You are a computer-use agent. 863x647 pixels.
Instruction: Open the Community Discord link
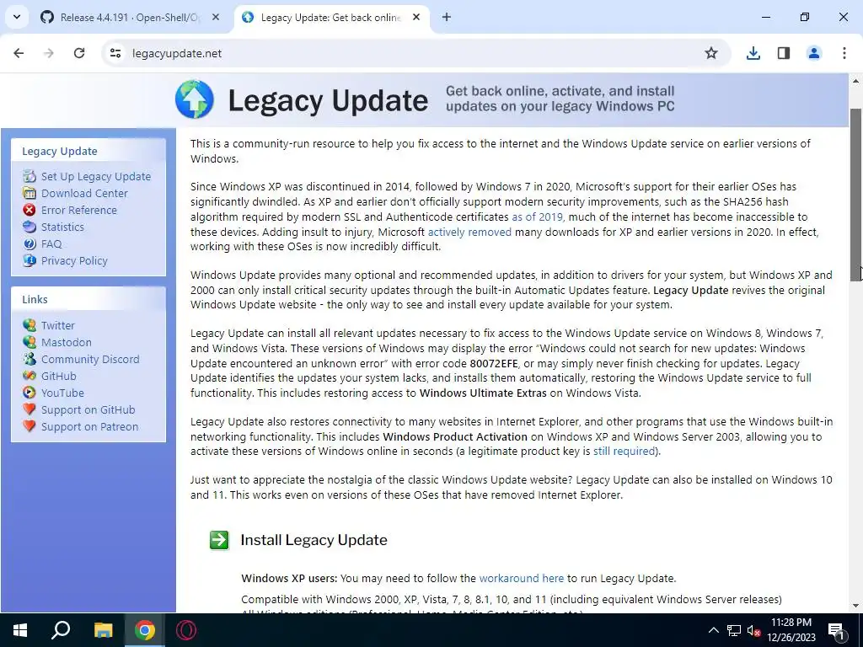pyautogui.click(x=90, y=359)
